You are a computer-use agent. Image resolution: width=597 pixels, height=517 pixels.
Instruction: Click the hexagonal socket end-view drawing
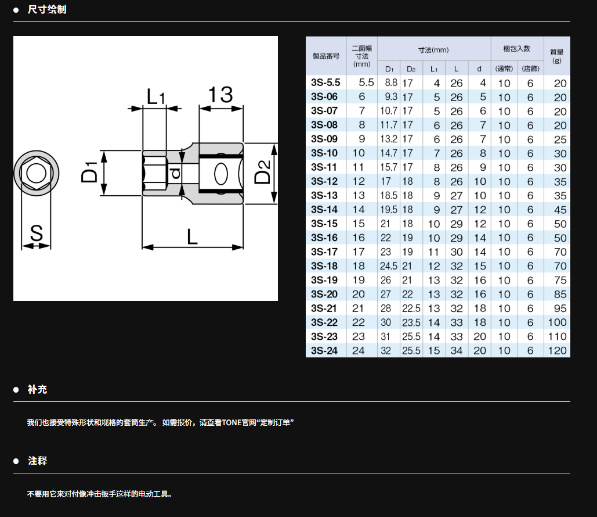click(35, 173)
